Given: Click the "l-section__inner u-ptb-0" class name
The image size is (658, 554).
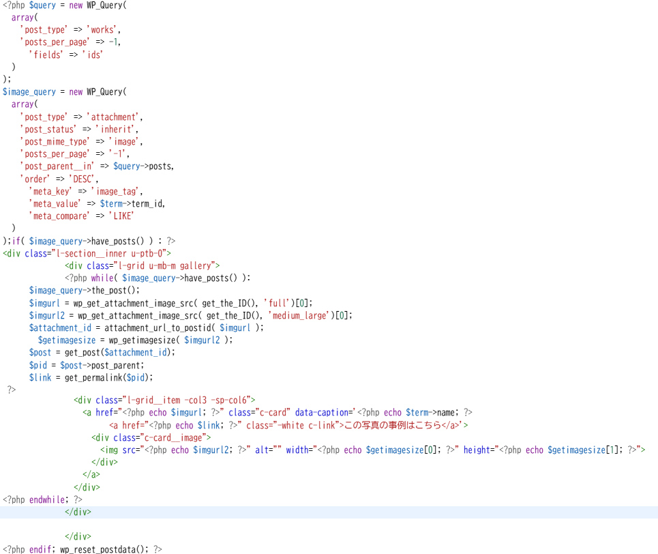Looking at the screenshot, I should (106, 253).
